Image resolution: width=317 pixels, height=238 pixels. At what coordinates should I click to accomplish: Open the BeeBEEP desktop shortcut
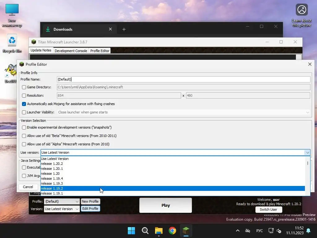11,73
